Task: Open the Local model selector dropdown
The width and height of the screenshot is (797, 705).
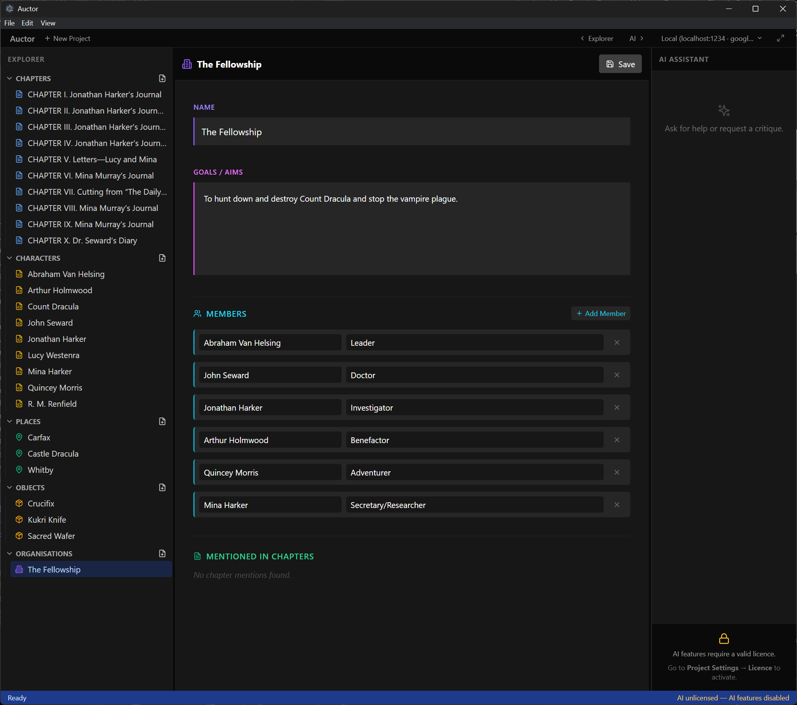Action: 711,38
